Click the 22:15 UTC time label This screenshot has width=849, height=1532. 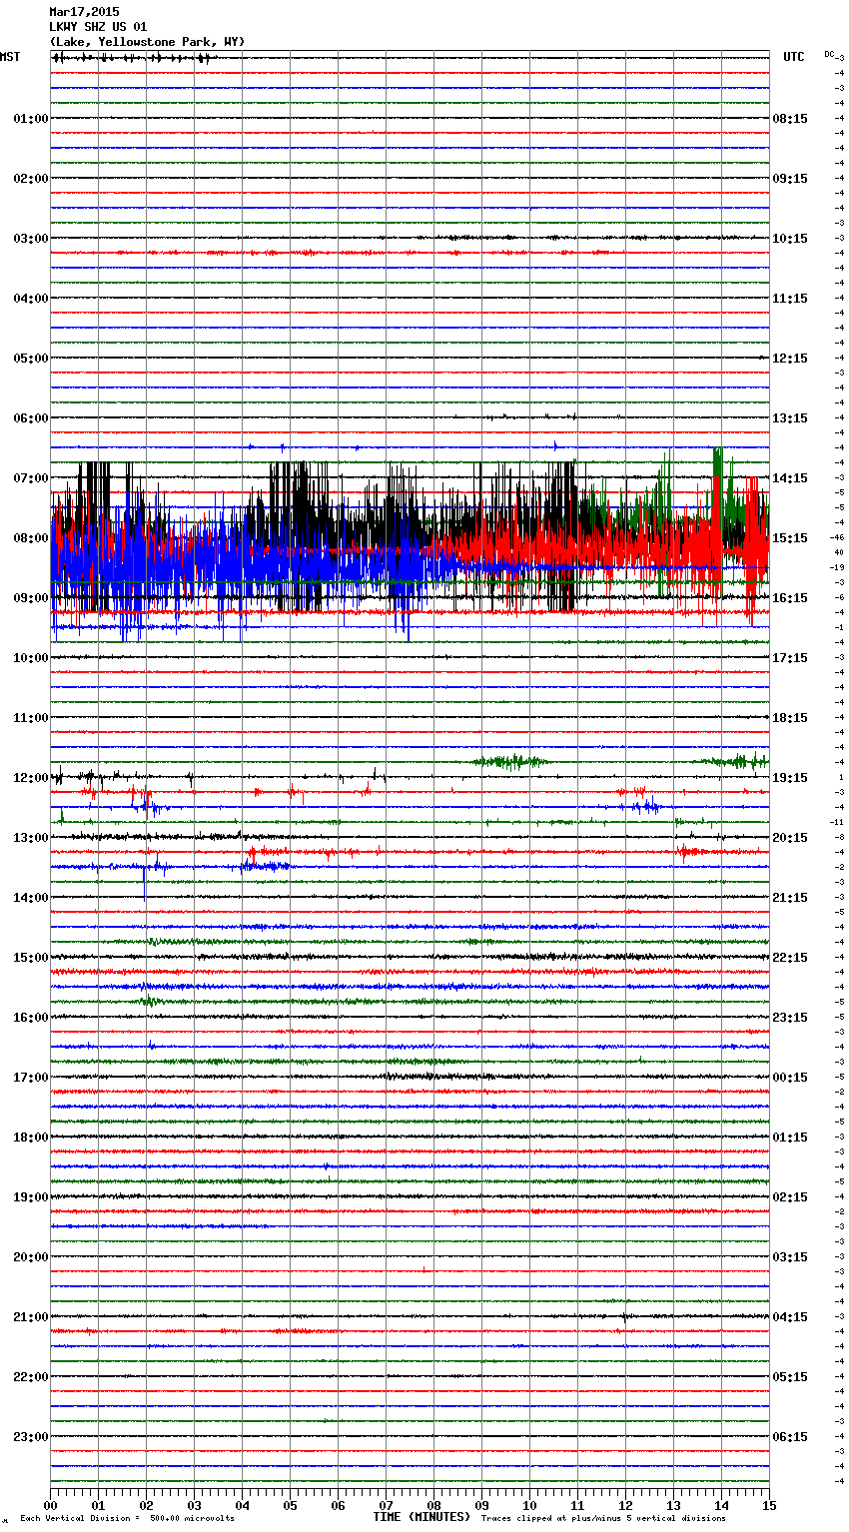pos(790,958)
